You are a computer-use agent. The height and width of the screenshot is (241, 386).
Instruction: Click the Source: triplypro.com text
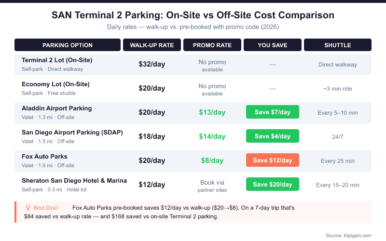click(349, 235)
